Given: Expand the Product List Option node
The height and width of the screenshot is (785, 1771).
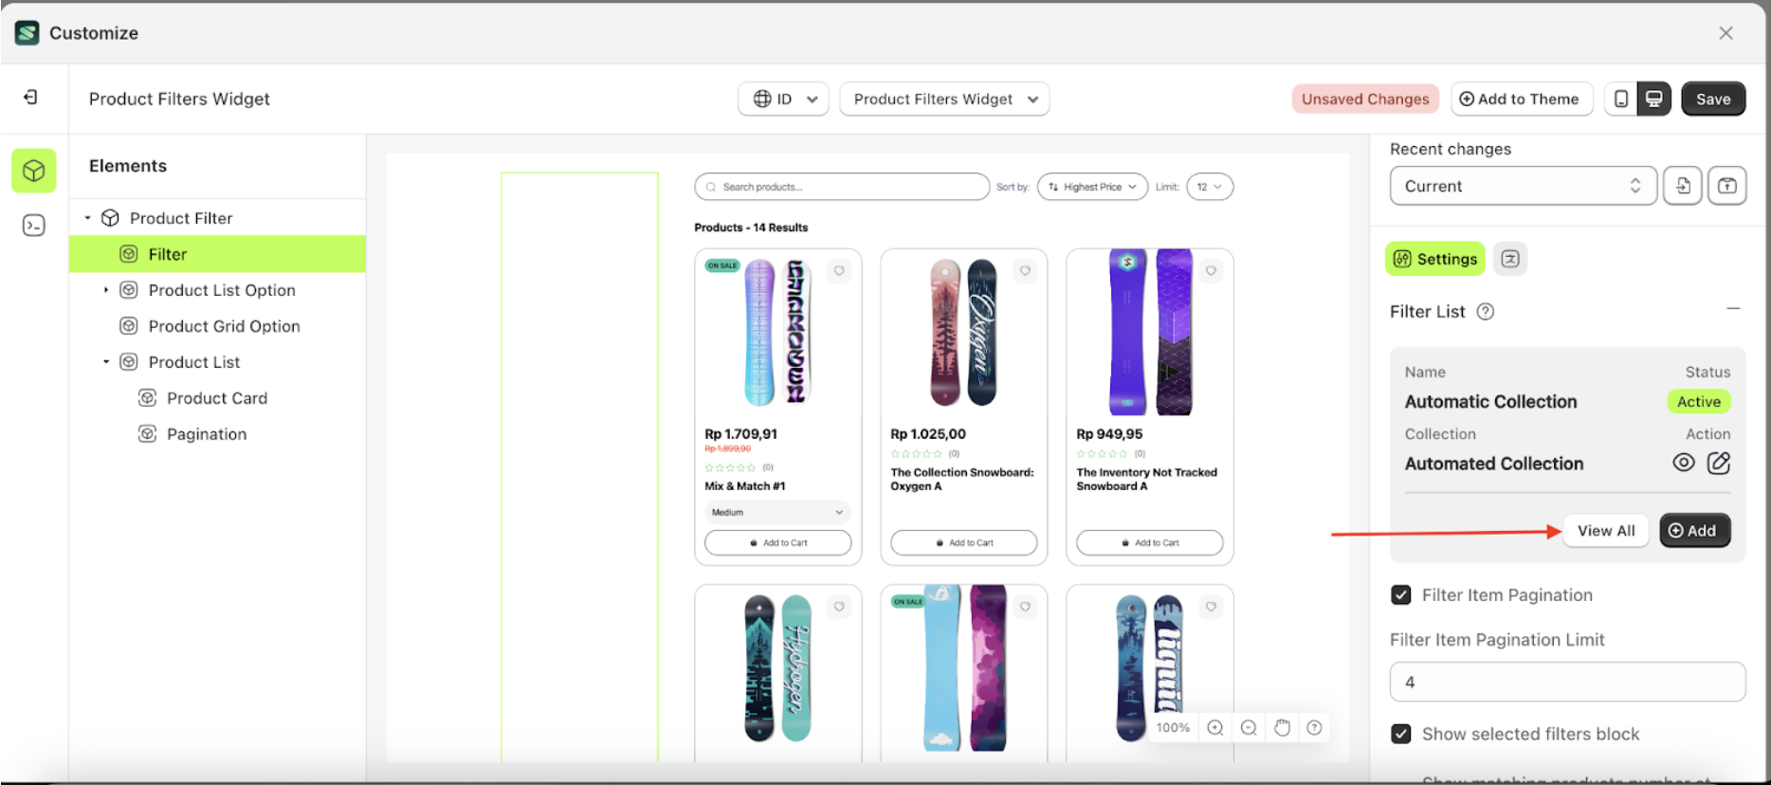Looking at the screenshot, I should click(106, 290).
